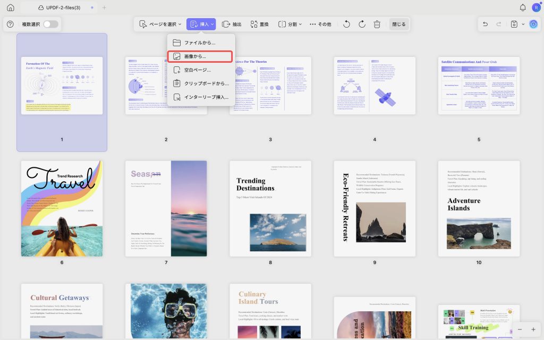Select page 4 satellite thumbnail
The width and height of the screenshot is (544, 340).
point(375,86)
